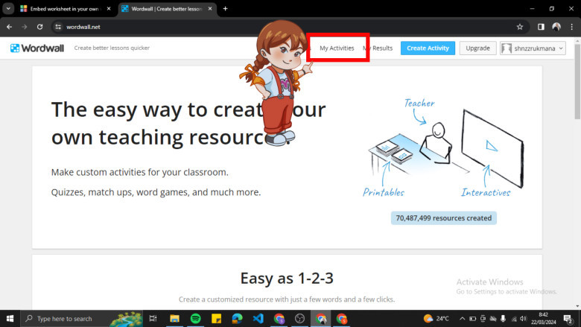The image size is (581, 327).
Task: Open OBS Studio from taskbar
Action: pos(299,319)
